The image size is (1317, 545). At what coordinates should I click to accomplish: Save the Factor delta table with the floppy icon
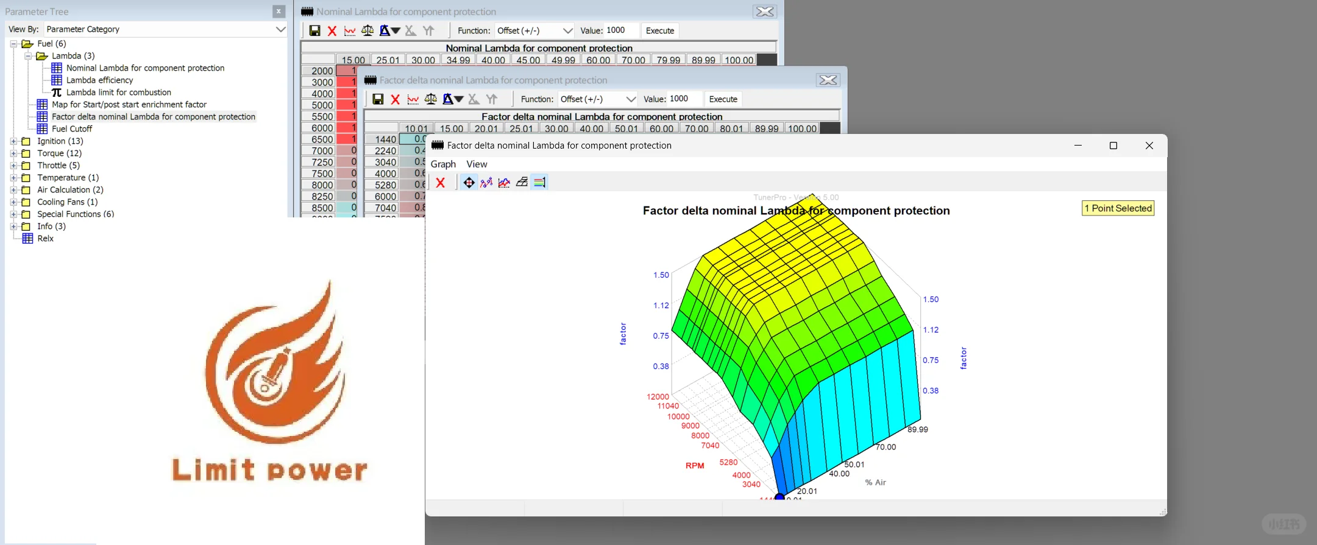[378, 99]
